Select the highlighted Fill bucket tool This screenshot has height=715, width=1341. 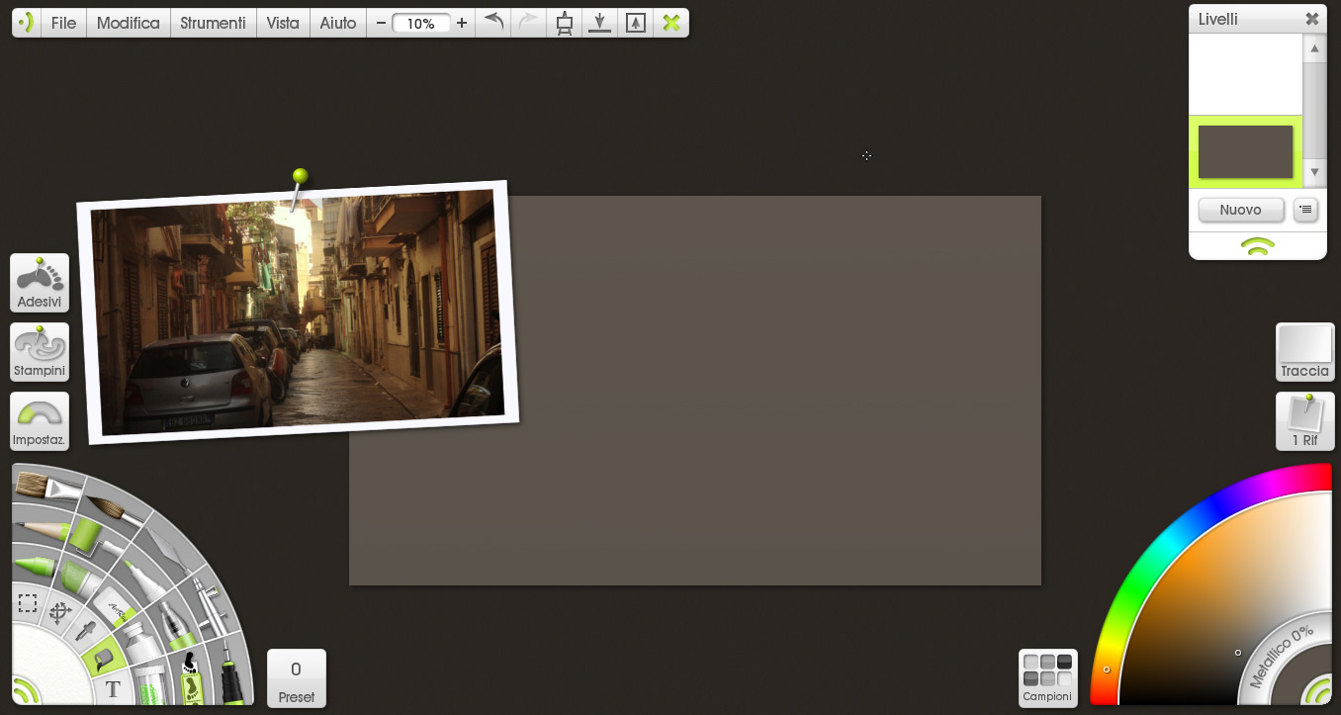pos(103,656)
